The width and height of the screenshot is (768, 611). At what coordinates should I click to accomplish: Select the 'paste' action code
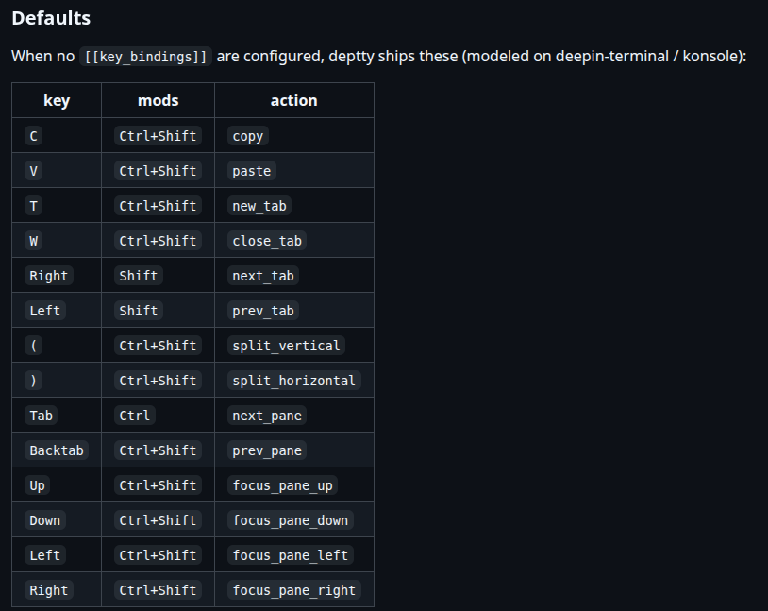tap(252, 171)
